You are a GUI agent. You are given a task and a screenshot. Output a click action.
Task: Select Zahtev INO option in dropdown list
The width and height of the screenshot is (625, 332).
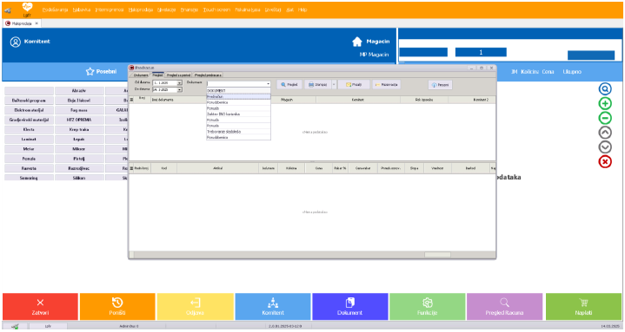point(238,114)
